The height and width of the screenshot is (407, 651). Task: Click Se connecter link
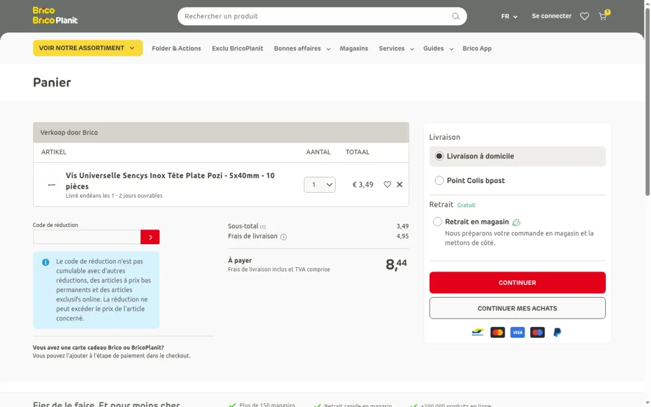tap(551, 16)
